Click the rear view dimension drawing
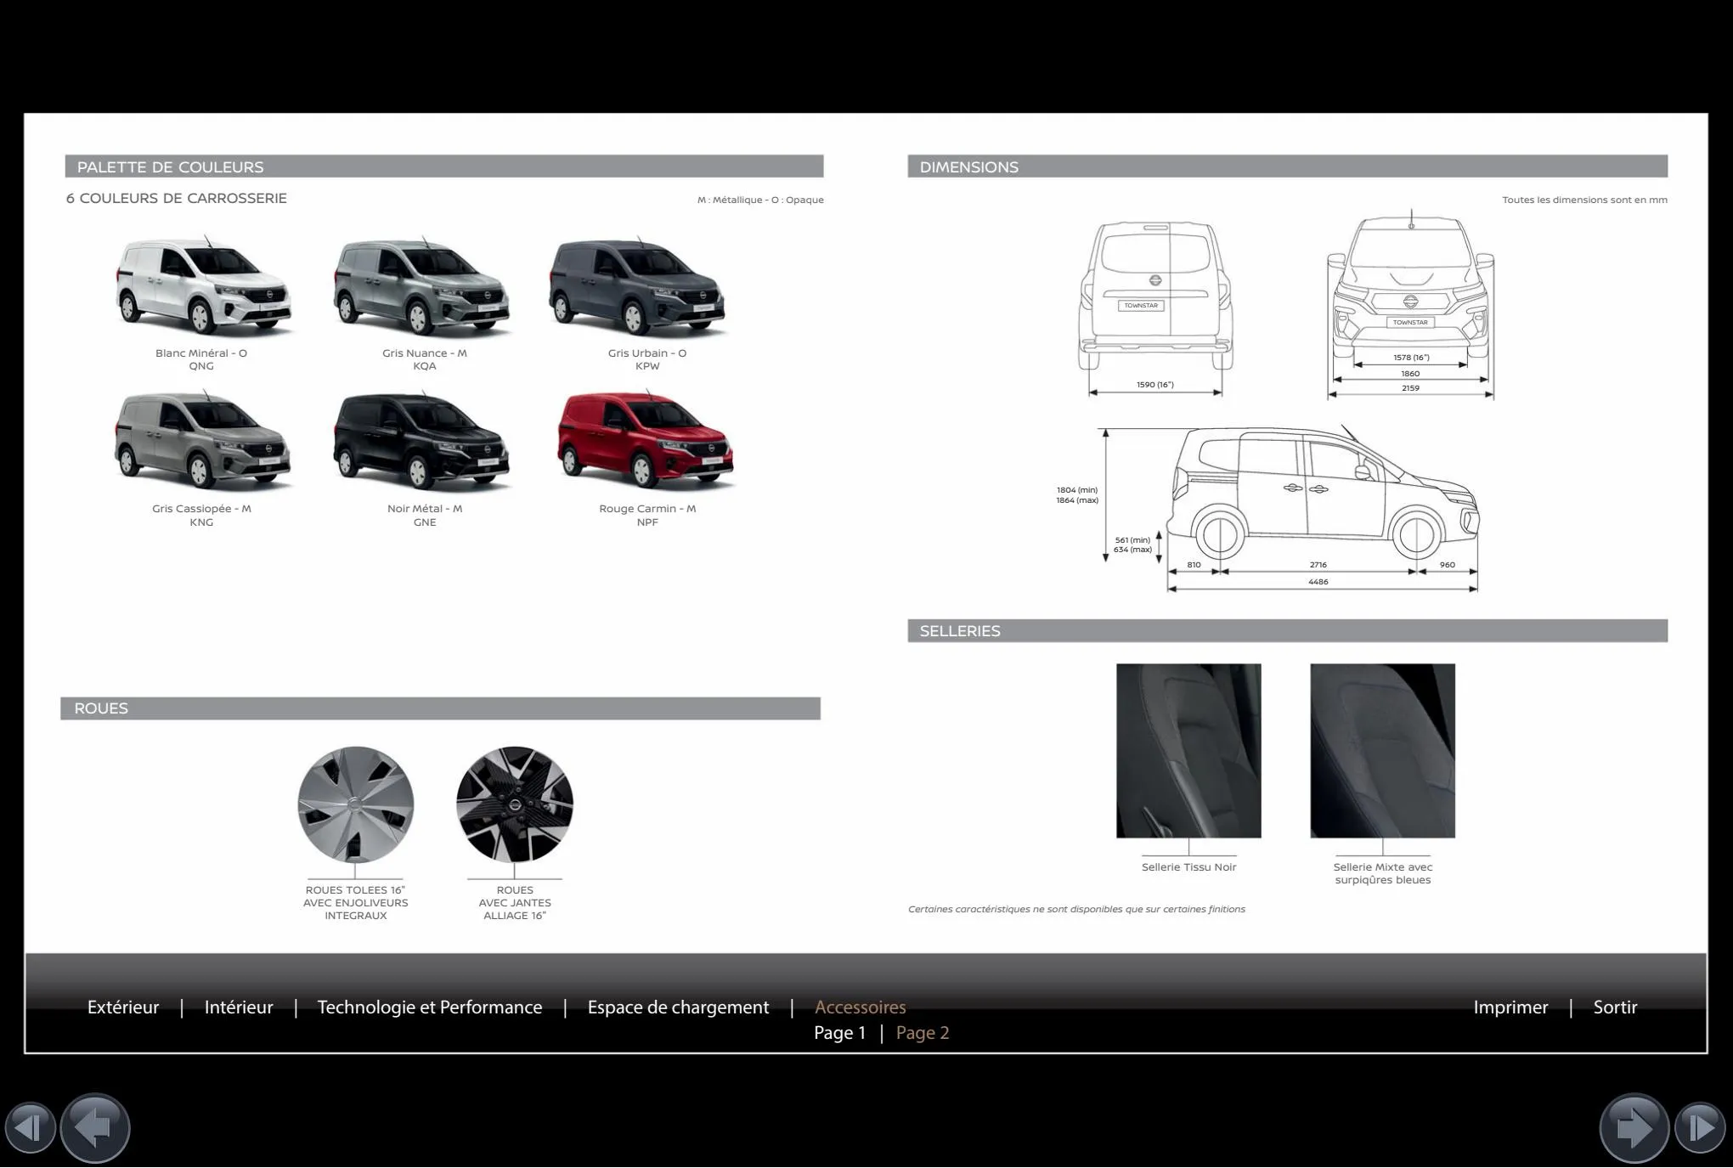The height and width of the screenshot is (1168, 1733). click(x=1155, y=308)
